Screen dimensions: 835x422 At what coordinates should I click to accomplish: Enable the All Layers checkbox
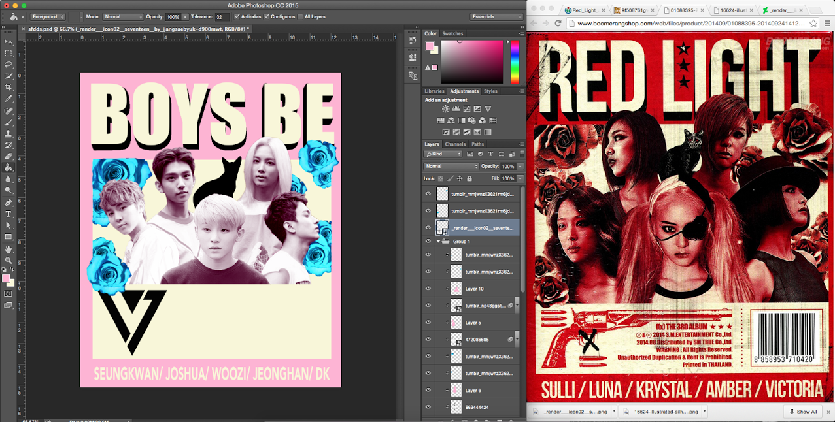pyautogui.click(x=299, y=16)
